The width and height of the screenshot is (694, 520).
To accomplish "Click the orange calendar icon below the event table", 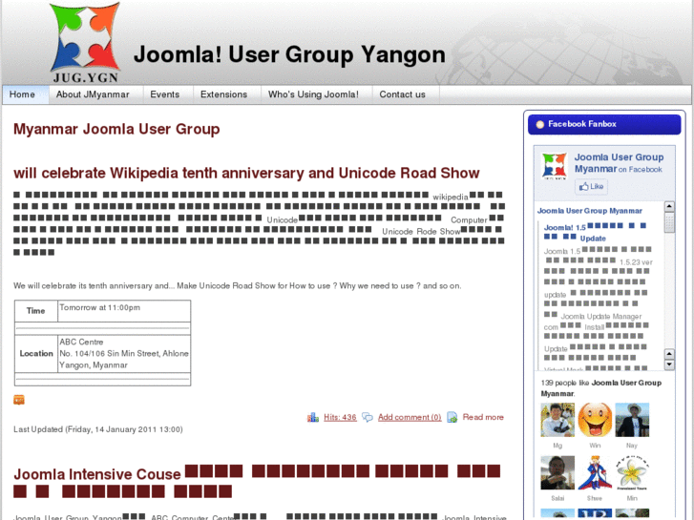I will (19, 400).
